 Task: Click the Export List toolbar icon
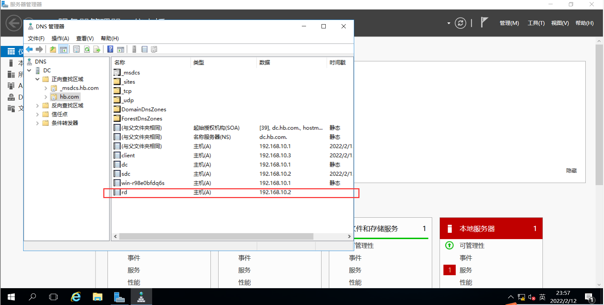pos(97,49)
